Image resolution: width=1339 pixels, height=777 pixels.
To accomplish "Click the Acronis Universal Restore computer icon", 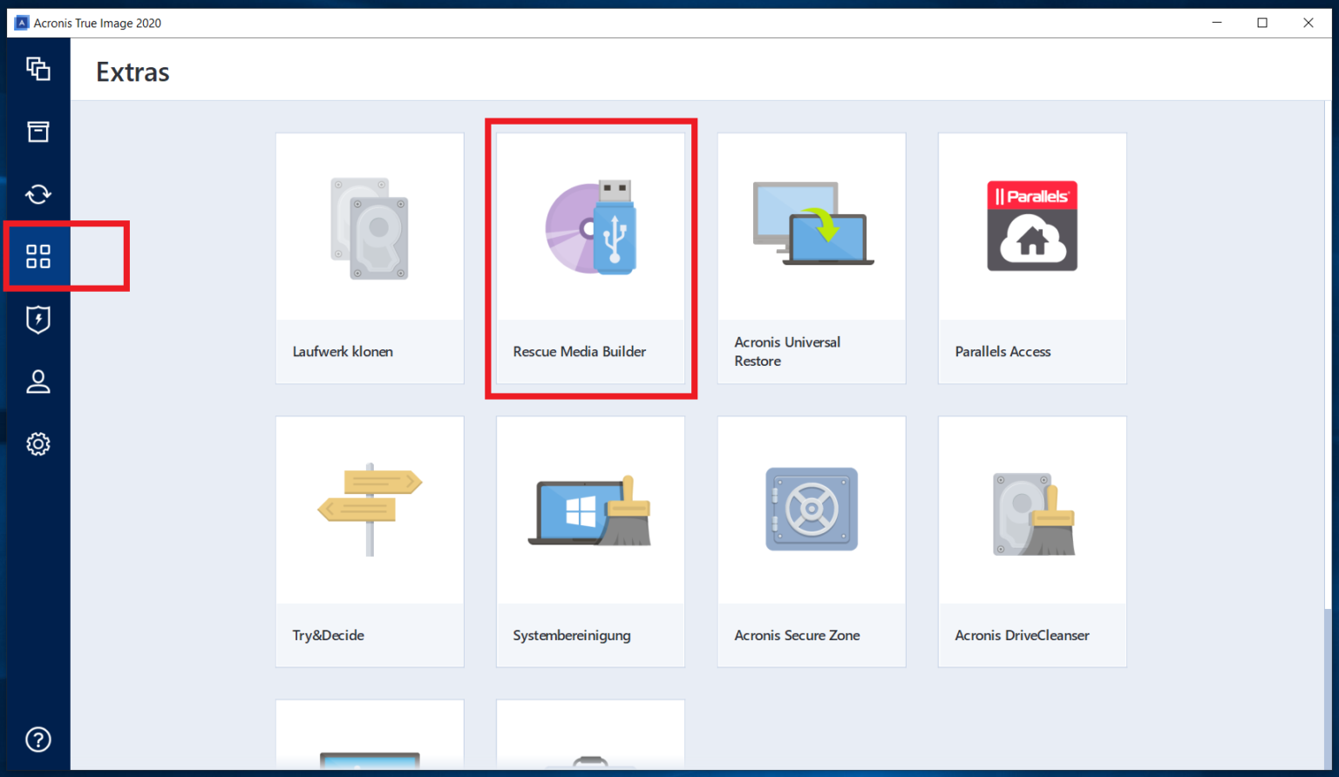I will click(x=812, y=224).
